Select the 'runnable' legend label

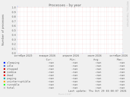[x=13, y=85]
